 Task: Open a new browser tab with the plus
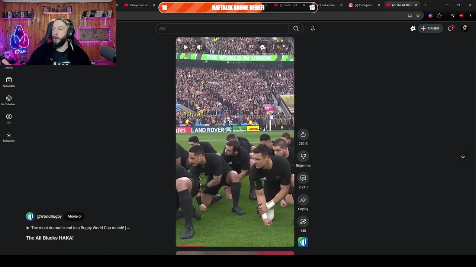(425, 5)
